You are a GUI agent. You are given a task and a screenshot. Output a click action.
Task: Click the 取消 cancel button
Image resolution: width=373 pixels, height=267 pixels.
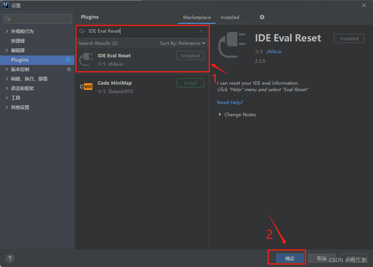pyautogui.click(x=321, y=258)
